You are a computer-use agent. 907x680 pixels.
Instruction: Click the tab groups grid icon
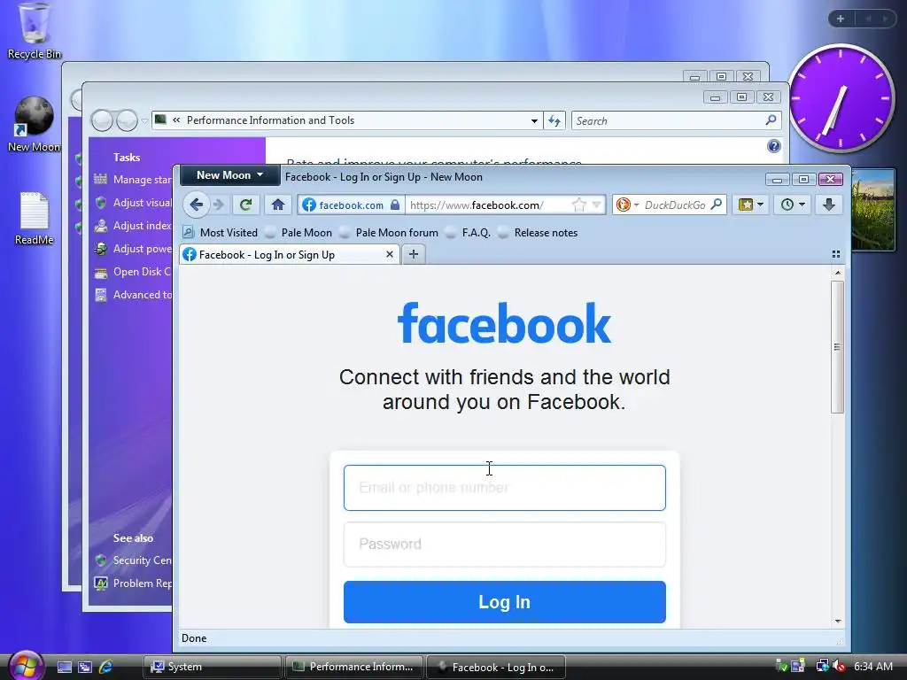pos(836,254)
